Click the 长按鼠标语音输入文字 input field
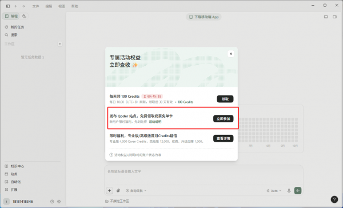This screenshot has width=343, height=208. 204,175
